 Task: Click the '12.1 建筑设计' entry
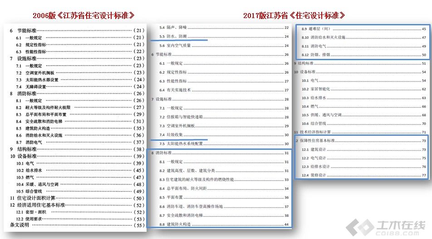click(314, 150)
